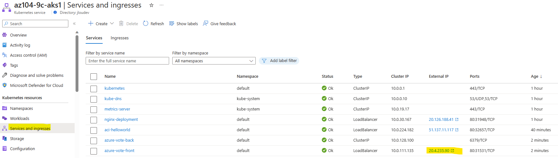
Task: Check the kube-dns row checkbox
Action: pos(94,99)
